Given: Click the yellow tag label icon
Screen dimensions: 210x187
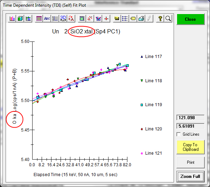Looking at the screenshot, I should tap(133, 19).
